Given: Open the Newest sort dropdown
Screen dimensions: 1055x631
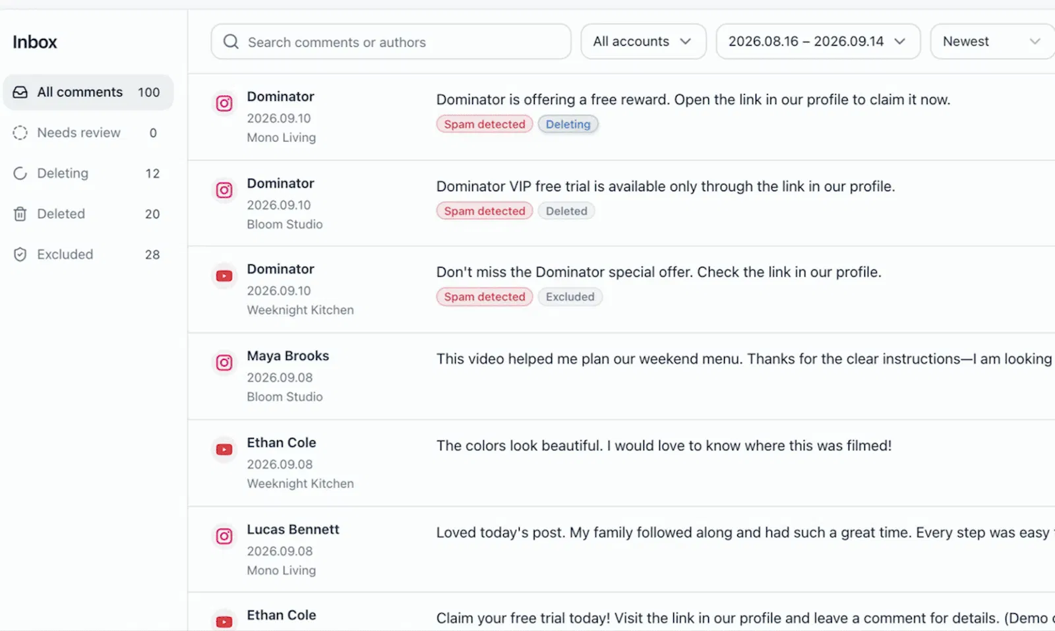Looking at the screenshot, I should pyautogui.click(x=992, y=42).
